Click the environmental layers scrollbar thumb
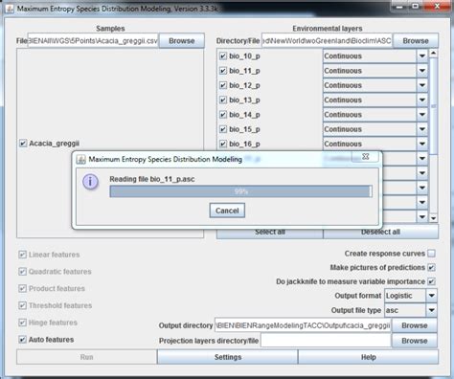Screen dimensions: 454x379 [433, 106]
